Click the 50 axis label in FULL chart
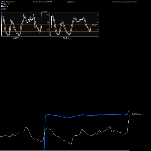The image size is (151, 151). click(98, 22)
